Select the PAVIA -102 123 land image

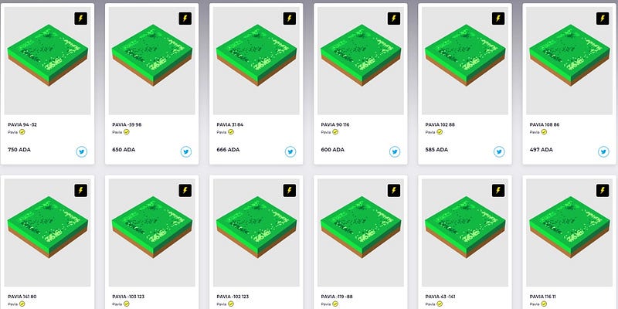(x=256, y=233)
